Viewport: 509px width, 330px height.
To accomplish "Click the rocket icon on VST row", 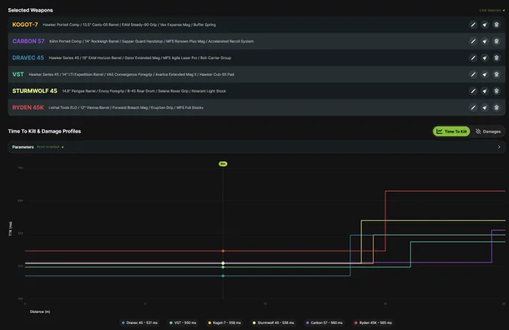I will click(x=484, y=74).
